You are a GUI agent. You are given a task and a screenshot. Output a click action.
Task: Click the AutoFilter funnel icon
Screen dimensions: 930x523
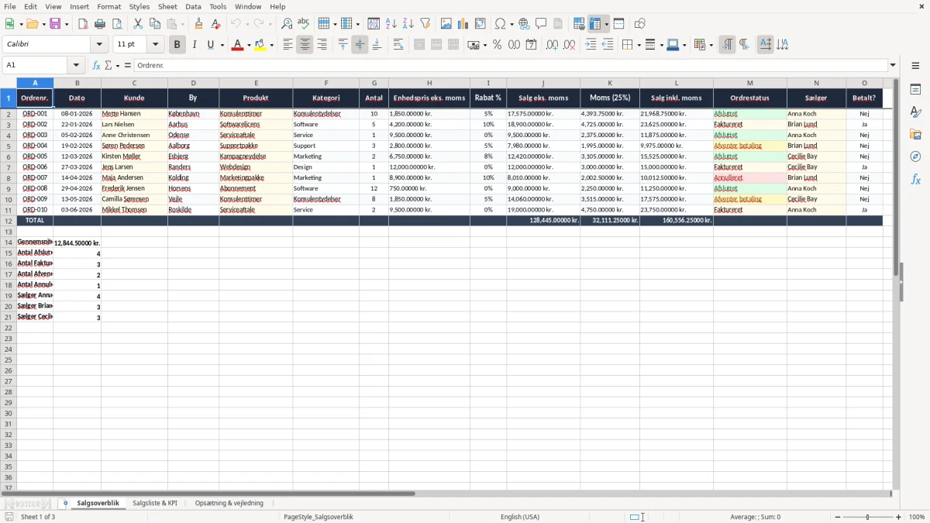425,24
